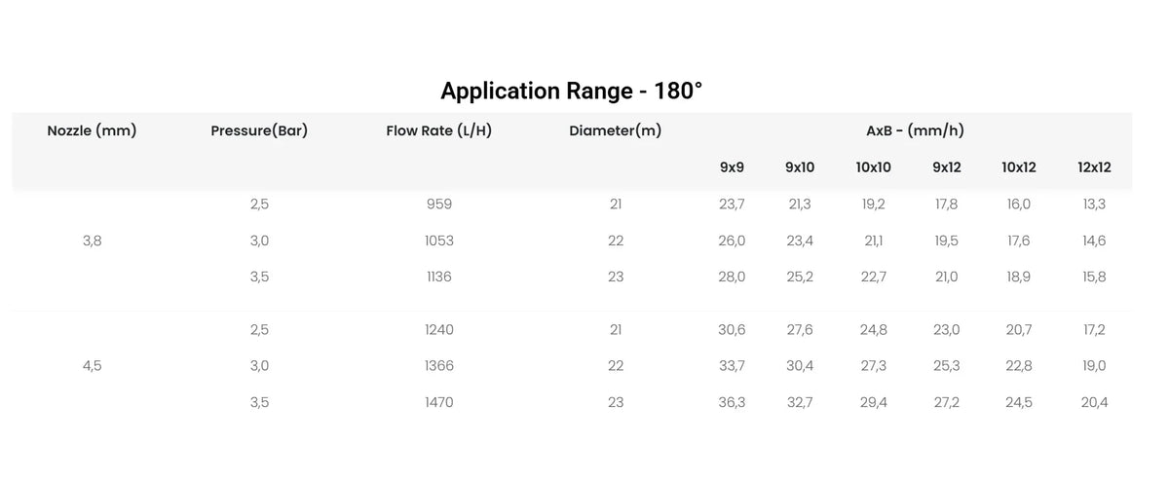Click the Application Range - 180° title

[x=571, y=92]
